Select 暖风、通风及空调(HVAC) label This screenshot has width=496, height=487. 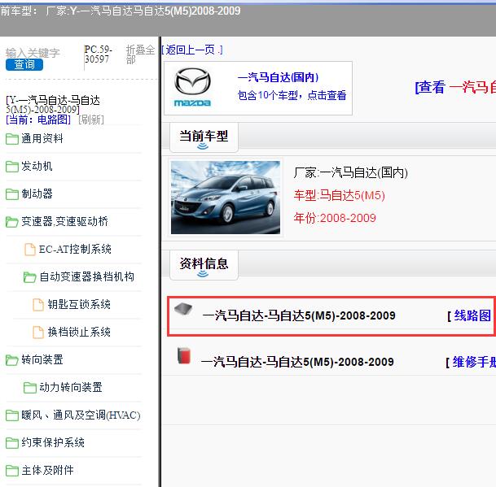(81, 415)
